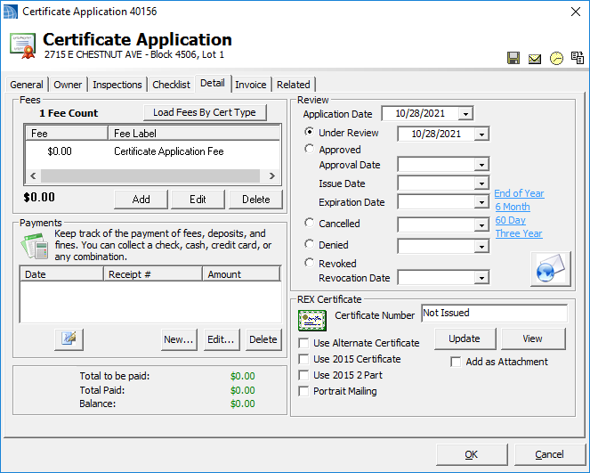Open the Owner tab
Viewport: 590px width, 473px height.
coord(68,85)
